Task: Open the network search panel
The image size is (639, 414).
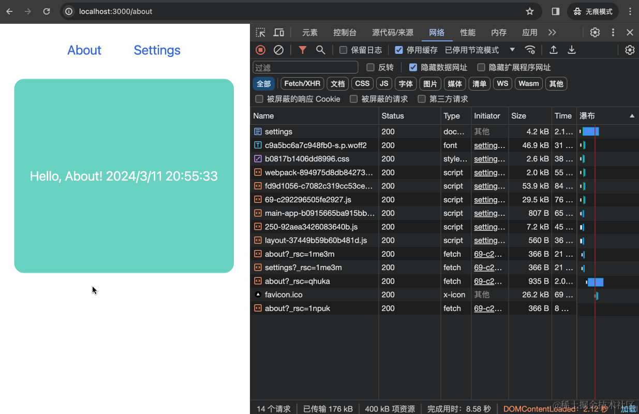Action: tap(320, 50)
